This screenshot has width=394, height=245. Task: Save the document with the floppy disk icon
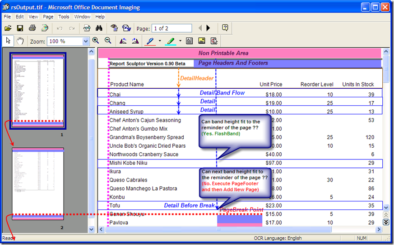20,28
